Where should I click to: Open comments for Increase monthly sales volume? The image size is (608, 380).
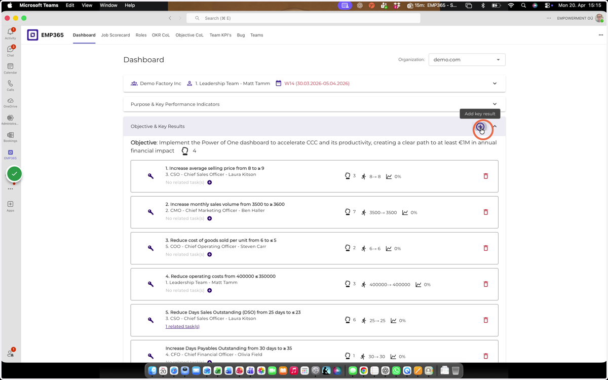pos(348,212)
